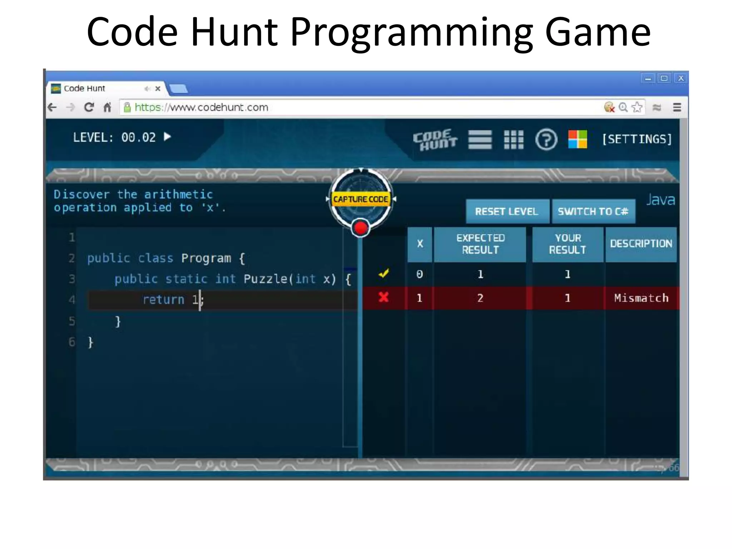The image size is (732, 549).
Task: Mute audio on the Code Hunt tab
Action: [147, 89]
